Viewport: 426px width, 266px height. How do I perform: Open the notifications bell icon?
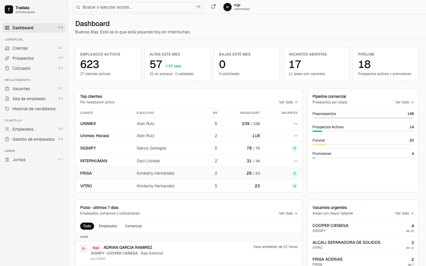pos(213,7)
